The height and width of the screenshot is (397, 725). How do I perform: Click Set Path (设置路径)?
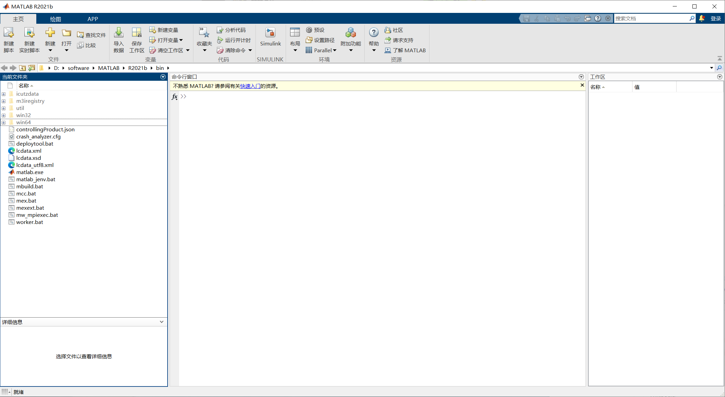tap(320, 40)
